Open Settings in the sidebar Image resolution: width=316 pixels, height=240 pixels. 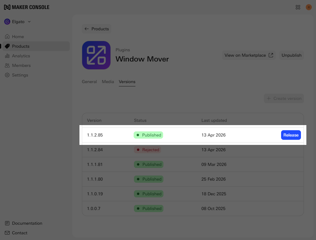point(20,75)
